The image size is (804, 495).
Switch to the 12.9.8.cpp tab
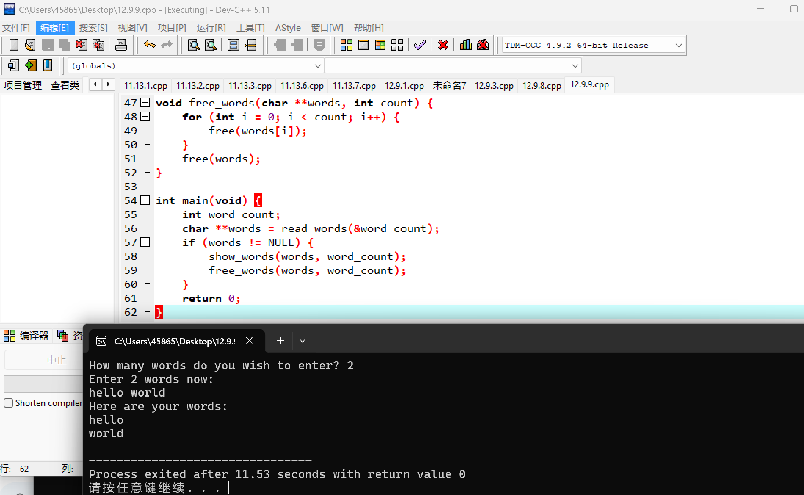pyautogui.click(x=542, y=86)
